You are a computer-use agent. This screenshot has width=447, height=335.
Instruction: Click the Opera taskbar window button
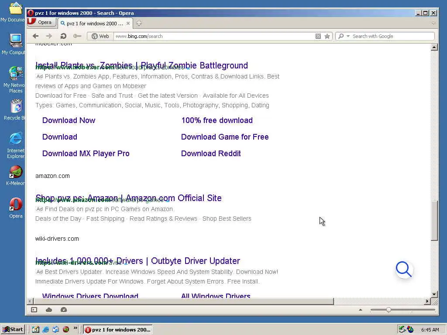pyautogui.click(x=118, y=330)
